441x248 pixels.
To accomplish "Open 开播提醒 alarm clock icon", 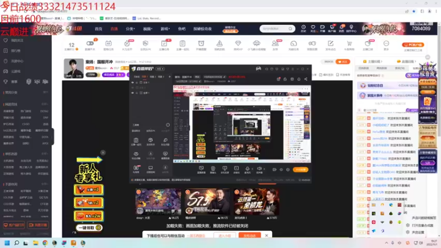I will point(201,44).
